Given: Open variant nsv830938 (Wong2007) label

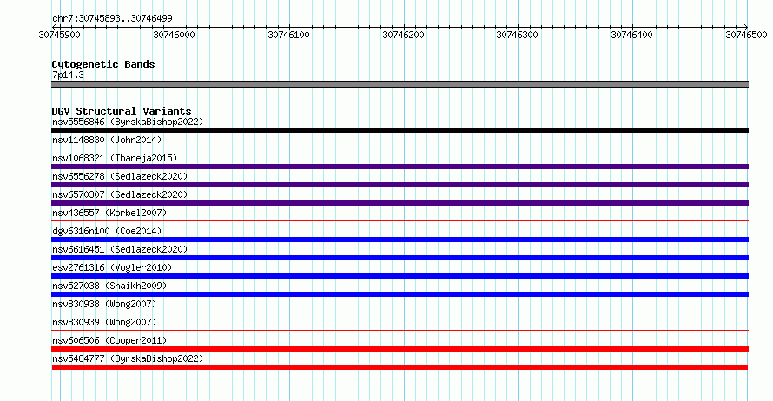Looking at the screenshot, I should point(104,304).
